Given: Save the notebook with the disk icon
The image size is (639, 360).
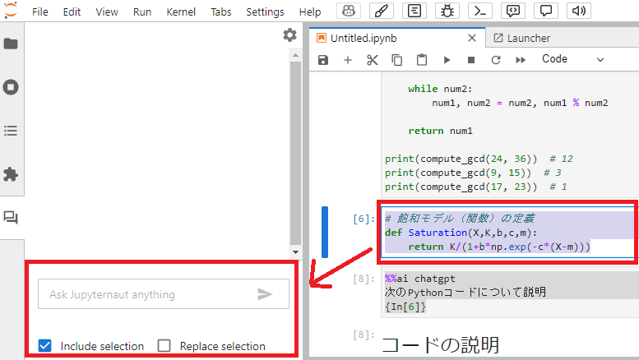Looking at the screenshot, I should (x=323, y=60).
